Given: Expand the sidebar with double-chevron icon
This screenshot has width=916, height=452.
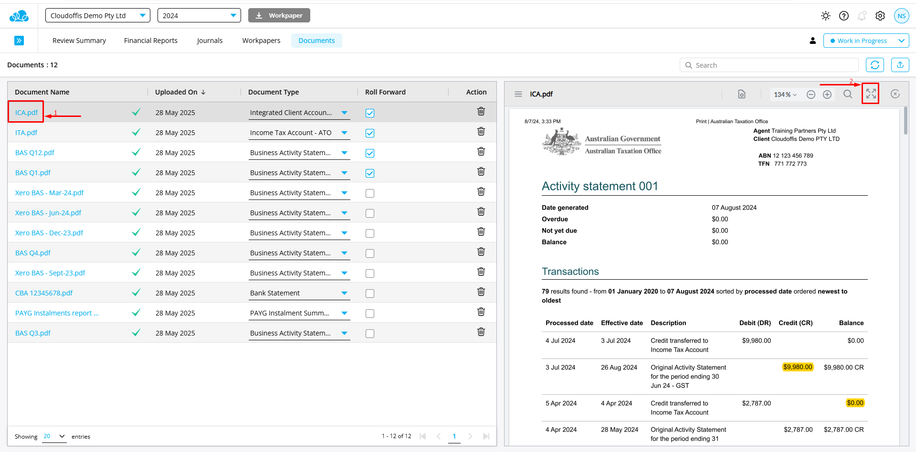Looking at the screenshot, I should tap(19, 41).
